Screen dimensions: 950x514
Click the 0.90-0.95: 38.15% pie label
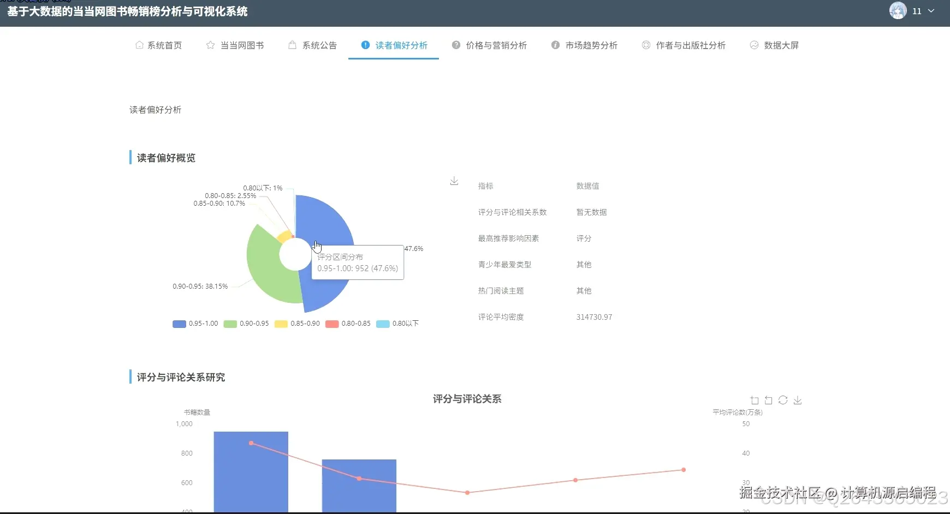[x=200, y=286]
